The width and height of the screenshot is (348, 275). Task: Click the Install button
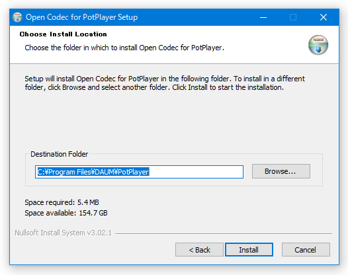tap(249, 250)
